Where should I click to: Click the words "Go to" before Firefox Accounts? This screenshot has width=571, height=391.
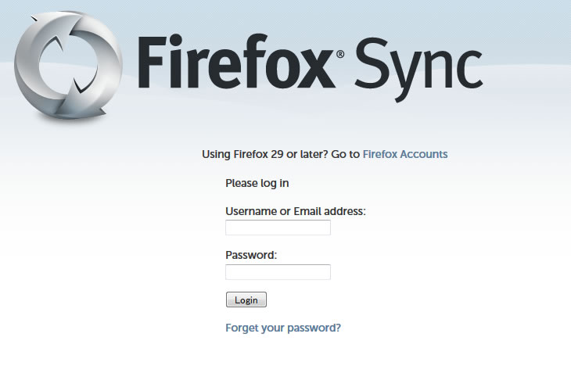tap(345, 154)
